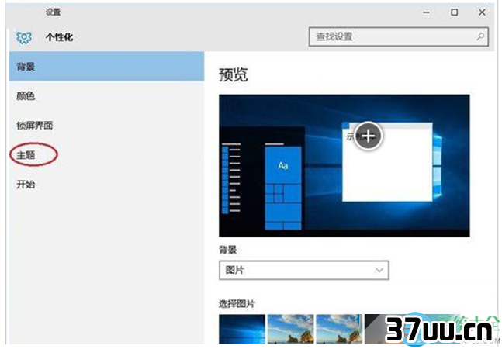Screen dimensions: 502x349
Task: Choose the third beach rock wallpaper thumbnail
Action: tap(339, 330)
